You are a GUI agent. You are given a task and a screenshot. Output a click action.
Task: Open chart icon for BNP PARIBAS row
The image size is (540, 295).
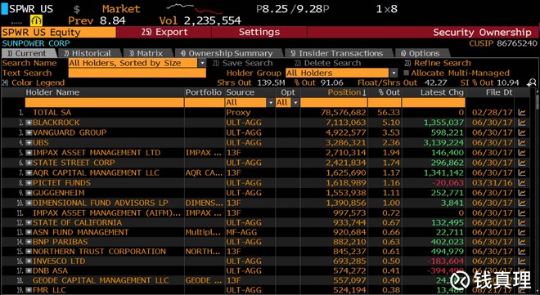(522, 242)
